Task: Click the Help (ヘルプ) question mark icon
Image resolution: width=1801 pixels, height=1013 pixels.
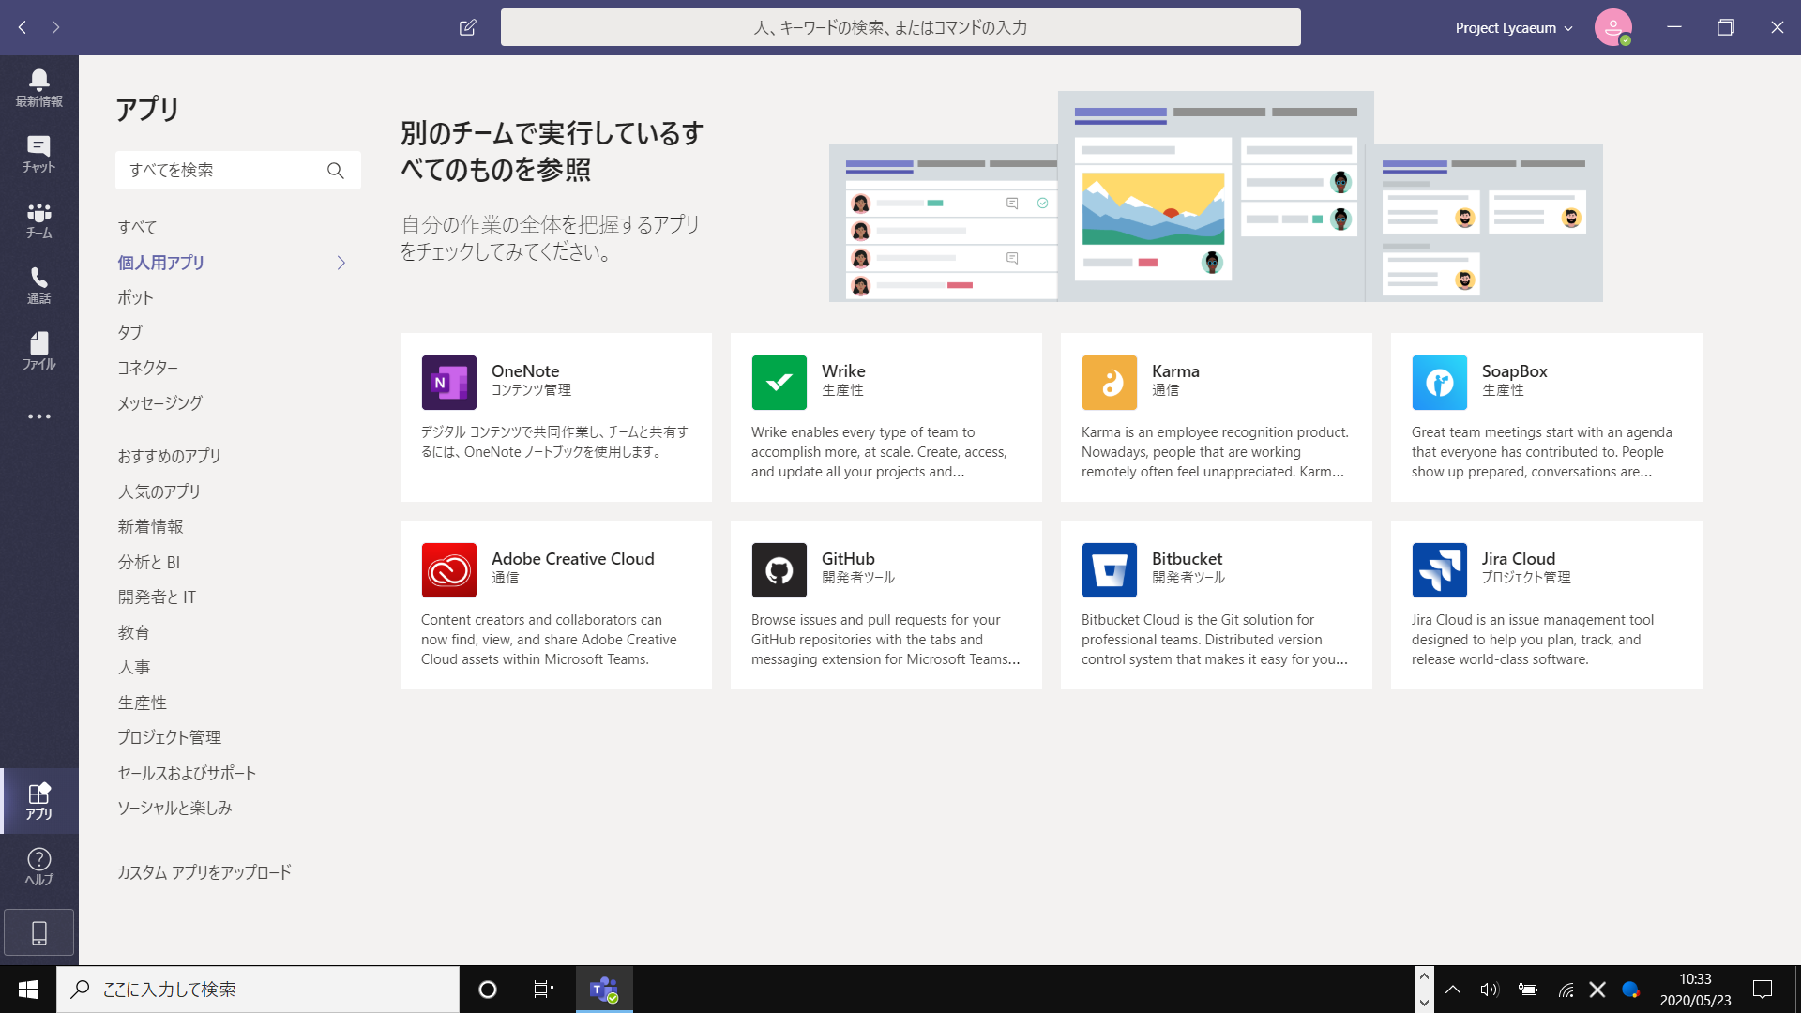Action: pyautogui.click(x=38, y=866)
